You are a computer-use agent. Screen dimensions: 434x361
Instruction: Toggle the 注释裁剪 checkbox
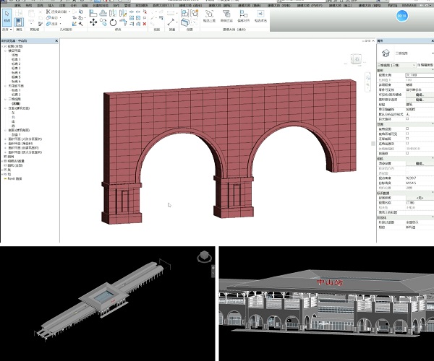[x=407, y=139]
